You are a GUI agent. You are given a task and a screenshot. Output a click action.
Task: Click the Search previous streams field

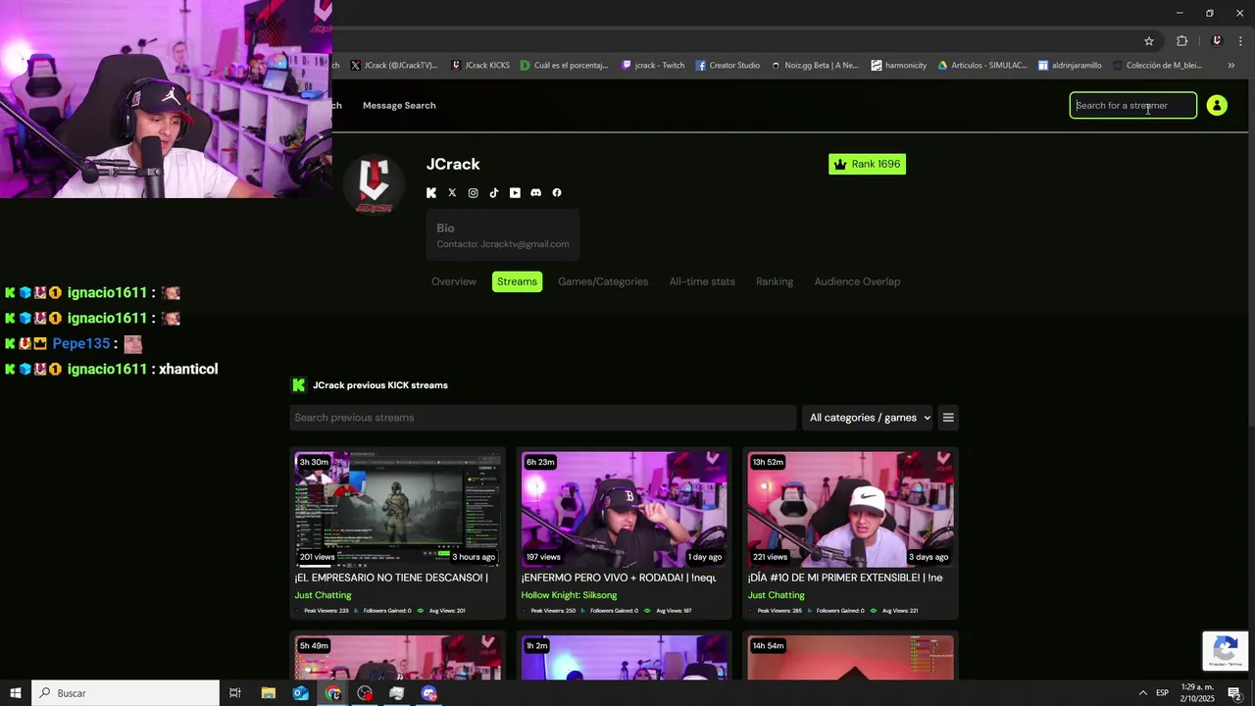(x=542, y=418)
